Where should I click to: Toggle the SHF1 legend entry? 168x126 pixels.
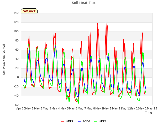pyautogui.click(x=67, y=121)
